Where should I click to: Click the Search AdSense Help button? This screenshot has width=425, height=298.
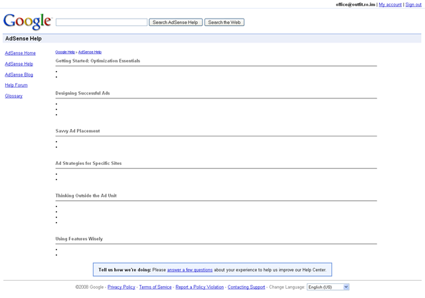click(x=175, y=22)
